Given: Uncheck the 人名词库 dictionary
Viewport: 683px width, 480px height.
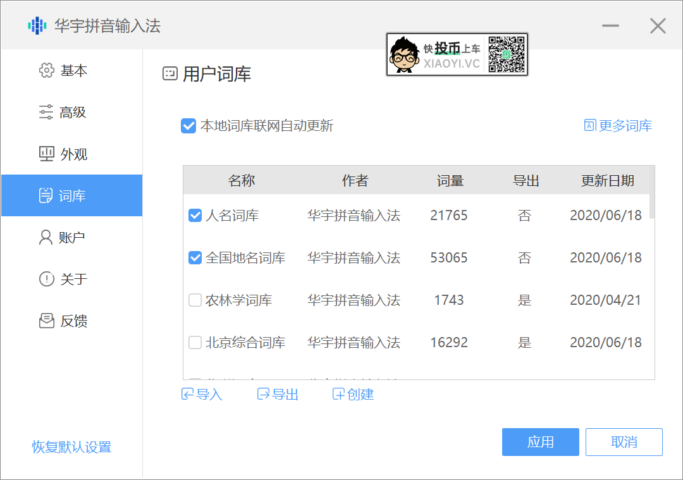Looking at the screenshot, I should tap(195, 215).
